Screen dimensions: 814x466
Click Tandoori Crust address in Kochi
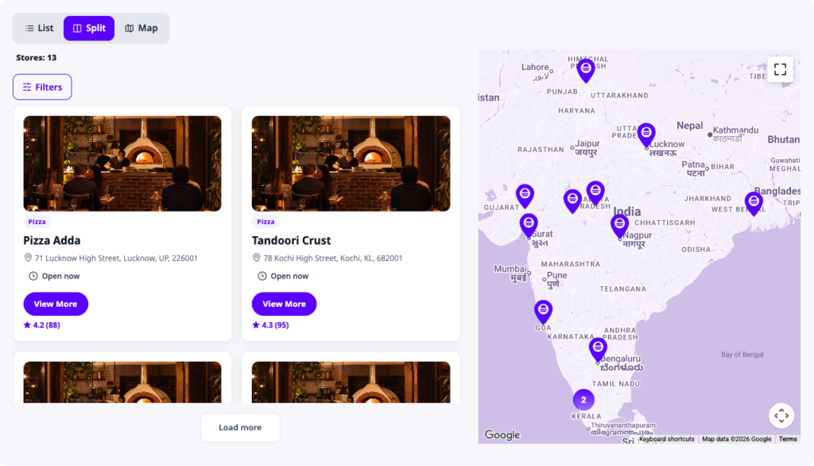pos(333,258)
